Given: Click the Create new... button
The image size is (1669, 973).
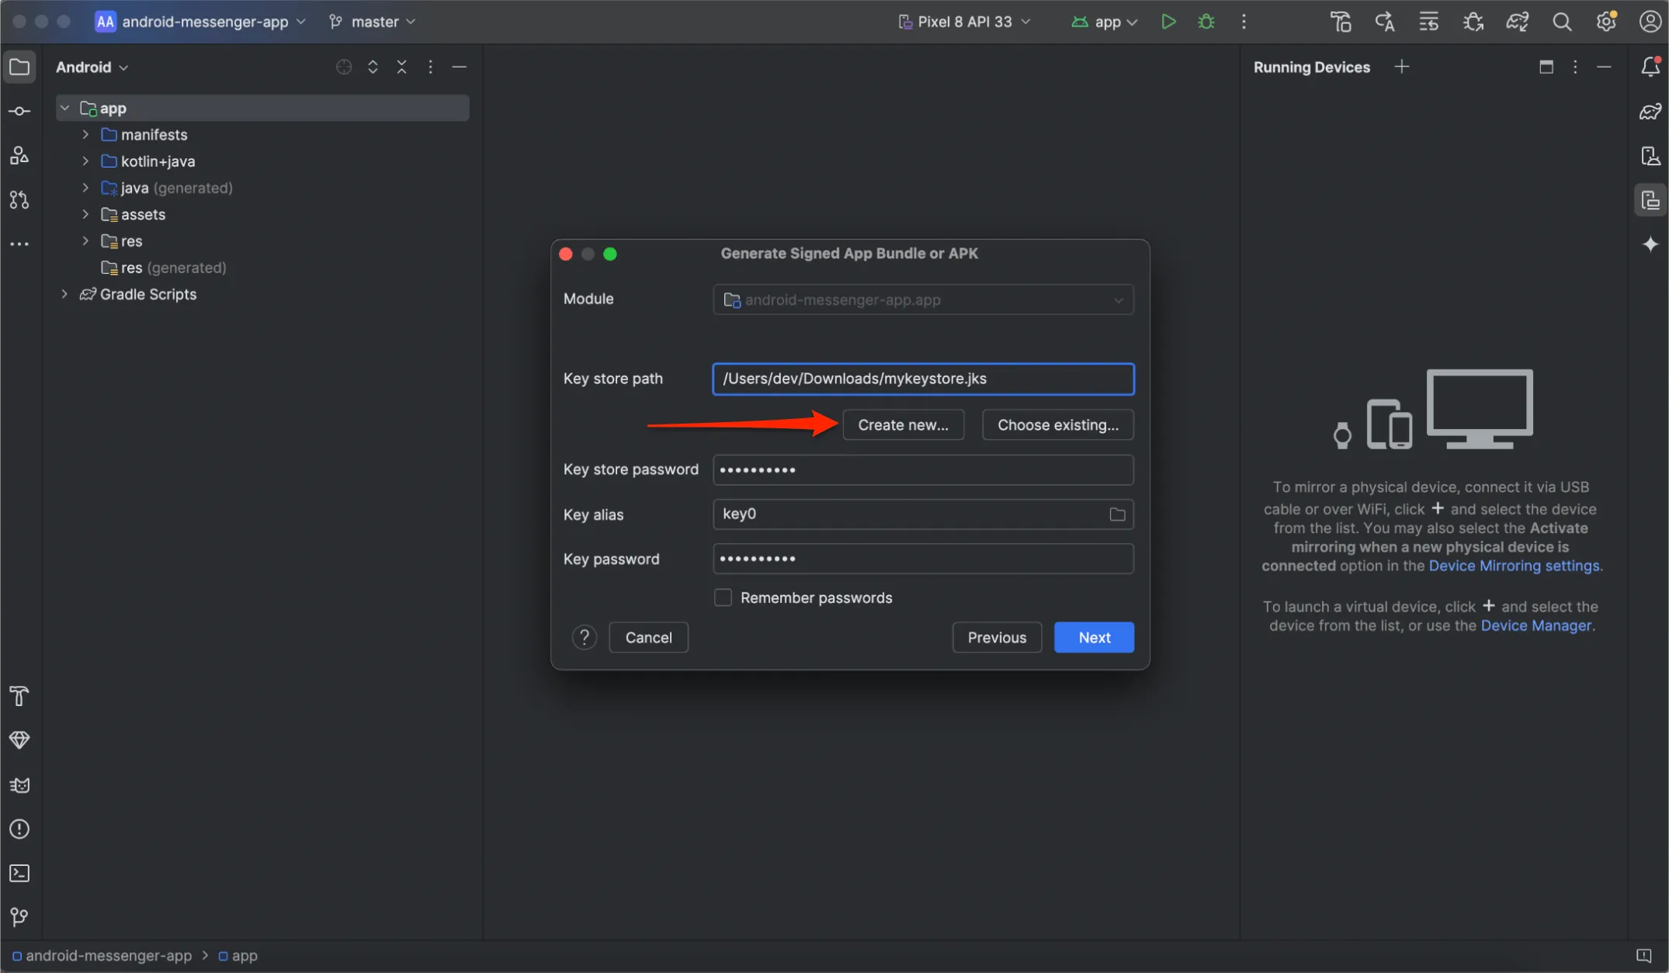Looking at the screenshot, I should click(x=902, y=424).
